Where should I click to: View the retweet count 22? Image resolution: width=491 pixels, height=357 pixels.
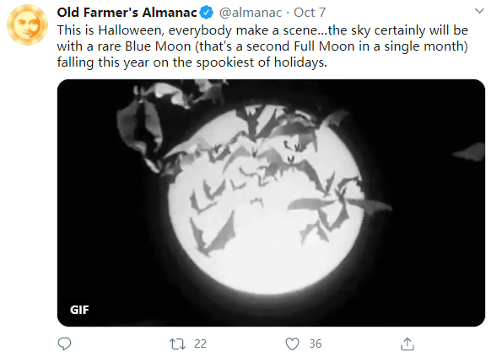(x=200, y=343)
